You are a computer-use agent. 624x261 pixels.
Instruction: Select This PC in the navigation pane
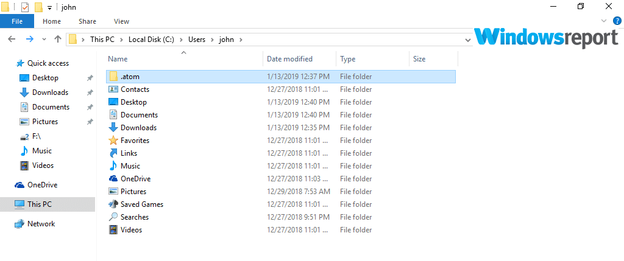click(40, 204)
